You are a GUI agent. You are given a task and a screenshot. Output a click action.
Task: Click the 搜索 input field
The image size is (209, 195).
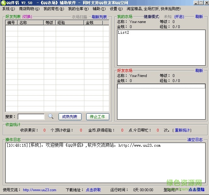coord(31,117)
